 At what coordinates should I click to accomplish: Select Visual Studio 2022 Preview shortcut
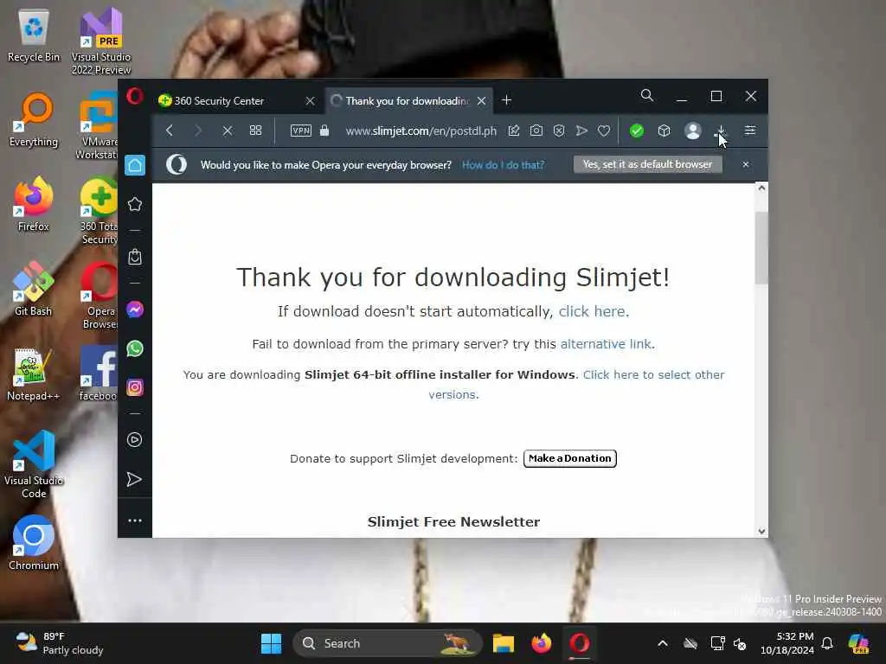(100, 41)
